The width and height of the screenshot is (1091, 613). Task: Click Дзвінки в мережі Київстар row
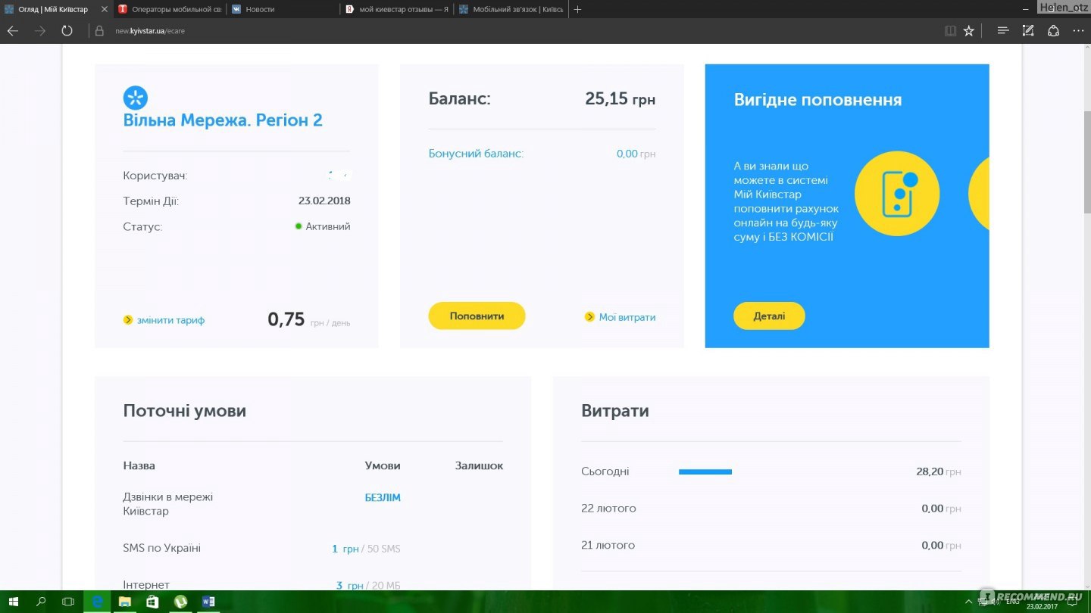click(x=168, y=504)
